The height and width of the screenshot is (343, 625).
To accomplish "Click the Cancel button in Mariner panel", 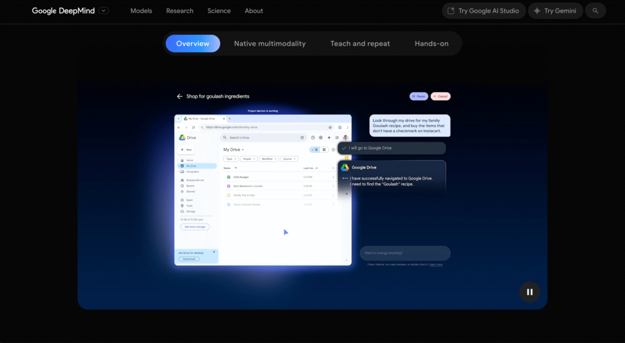I will [x=441, y=96].
